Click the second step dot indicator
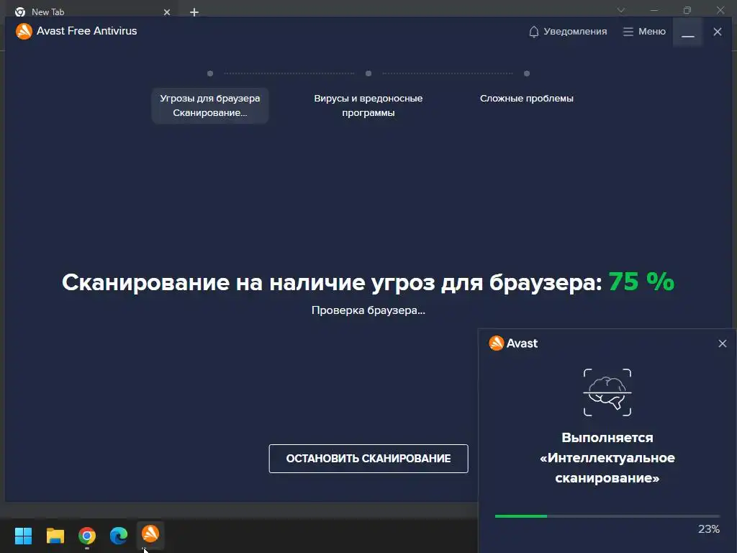Image resolution: width=737 pixels, height=553 pixels. [368, 73]
